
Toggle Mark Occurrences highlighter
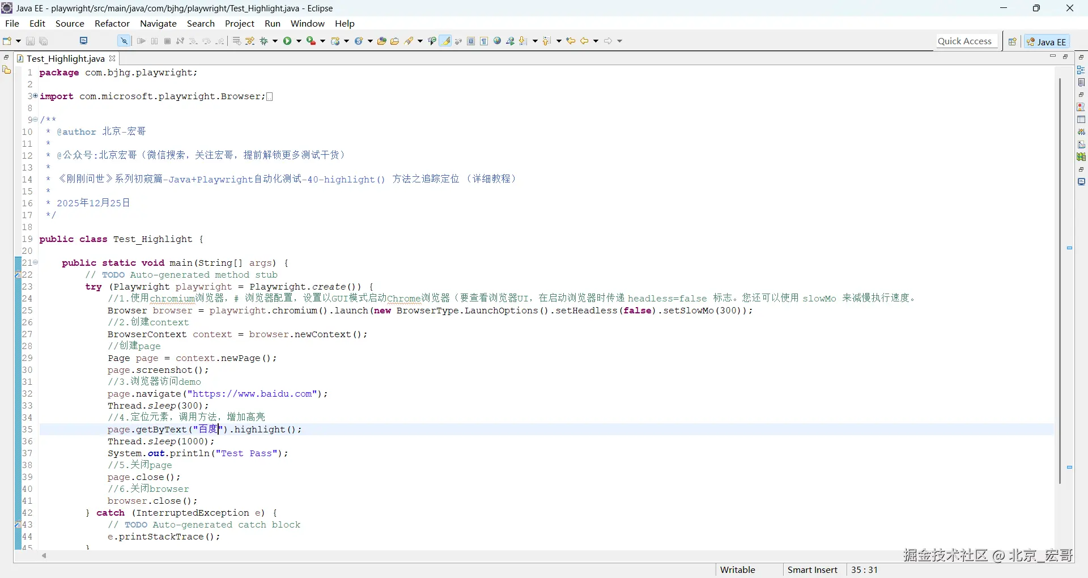click(446, 41)
